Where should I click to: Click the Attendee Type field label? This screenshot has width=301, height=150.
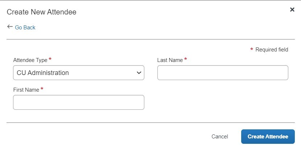(30, 60)
